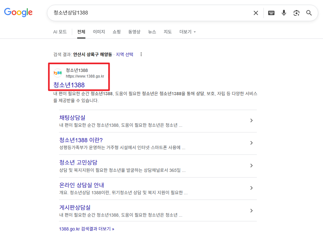Open the 지역 선택 link

coord(125,54)
